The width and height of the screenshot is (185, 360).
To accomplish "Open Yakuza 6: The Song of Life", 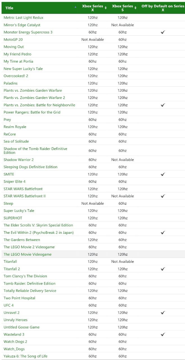I will [26, 356].
